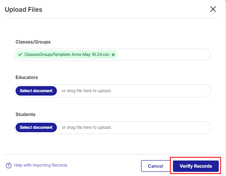Click drag file hint text under Educators
Image resolution: width=226 pixels, height=176 pixels.
86,91
